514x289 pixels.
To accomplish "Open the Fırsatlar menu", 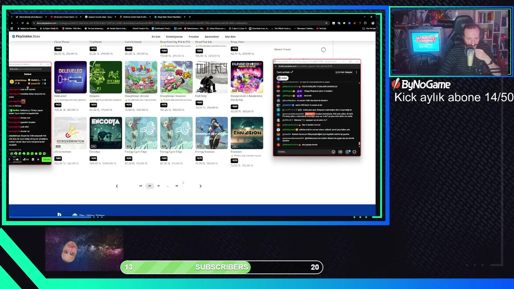I will pos(194,37).
